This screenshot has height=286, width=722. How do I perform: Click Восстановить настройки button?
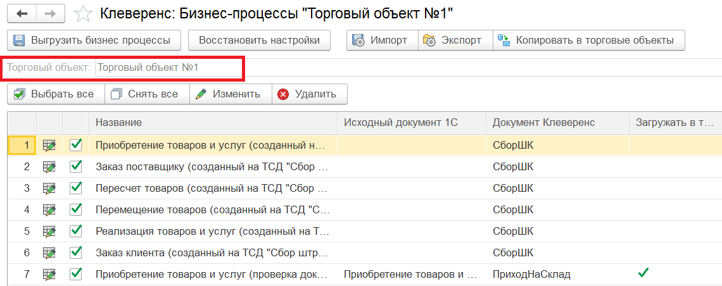tap(259, 40)
